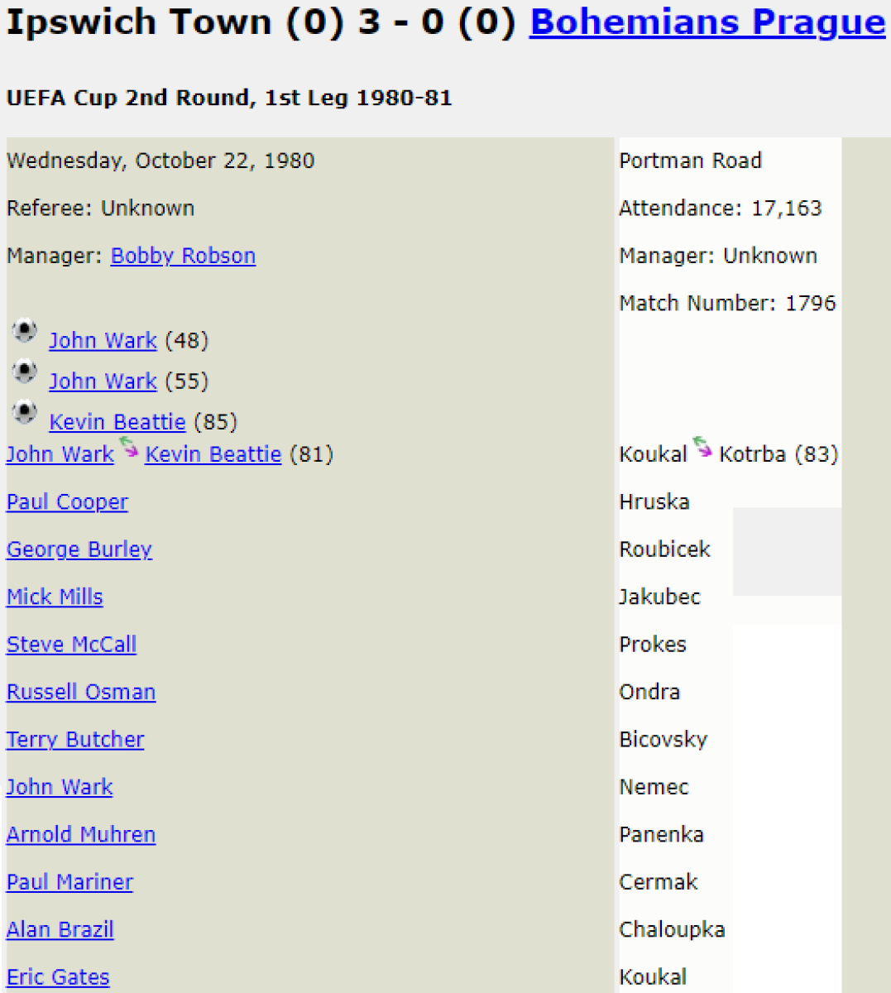Click the Eric Gates link
This screenshot has width=891, height=993.
(x=58, y=977)
